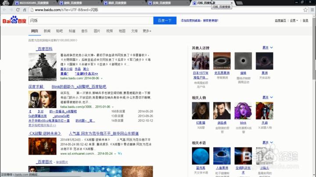
Task: Click the incognito spy icon
Action: coord(5,3)
